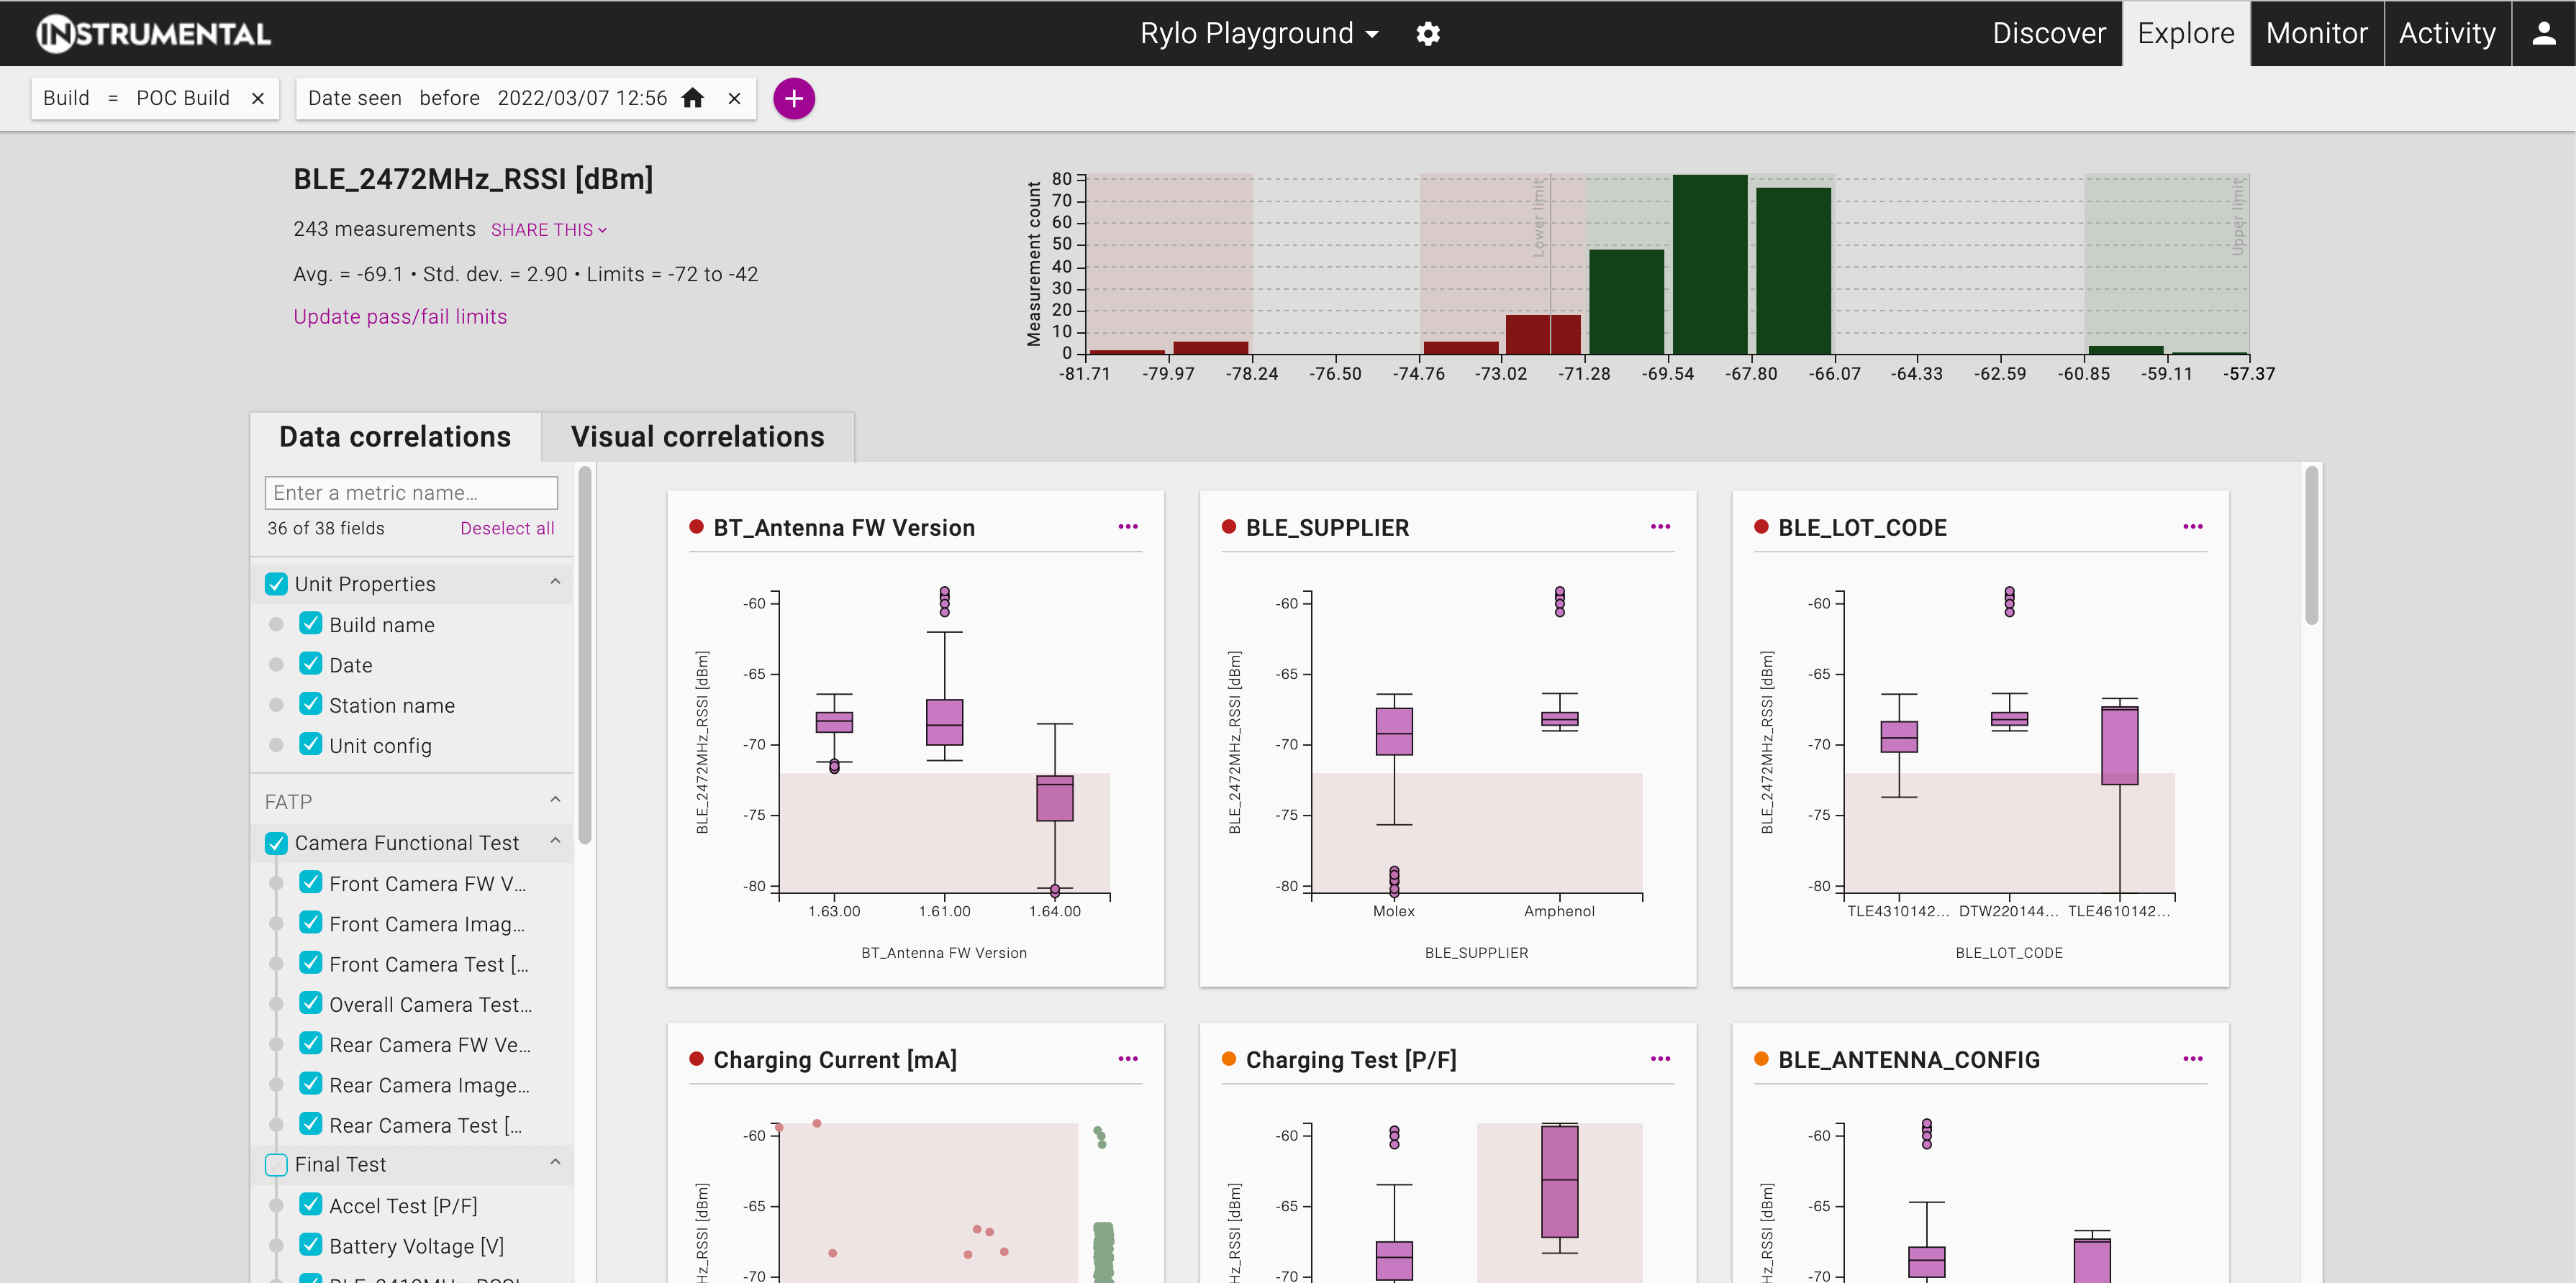Toggle the Station name checkbox

pyautogui.click(x=311, y=705)
